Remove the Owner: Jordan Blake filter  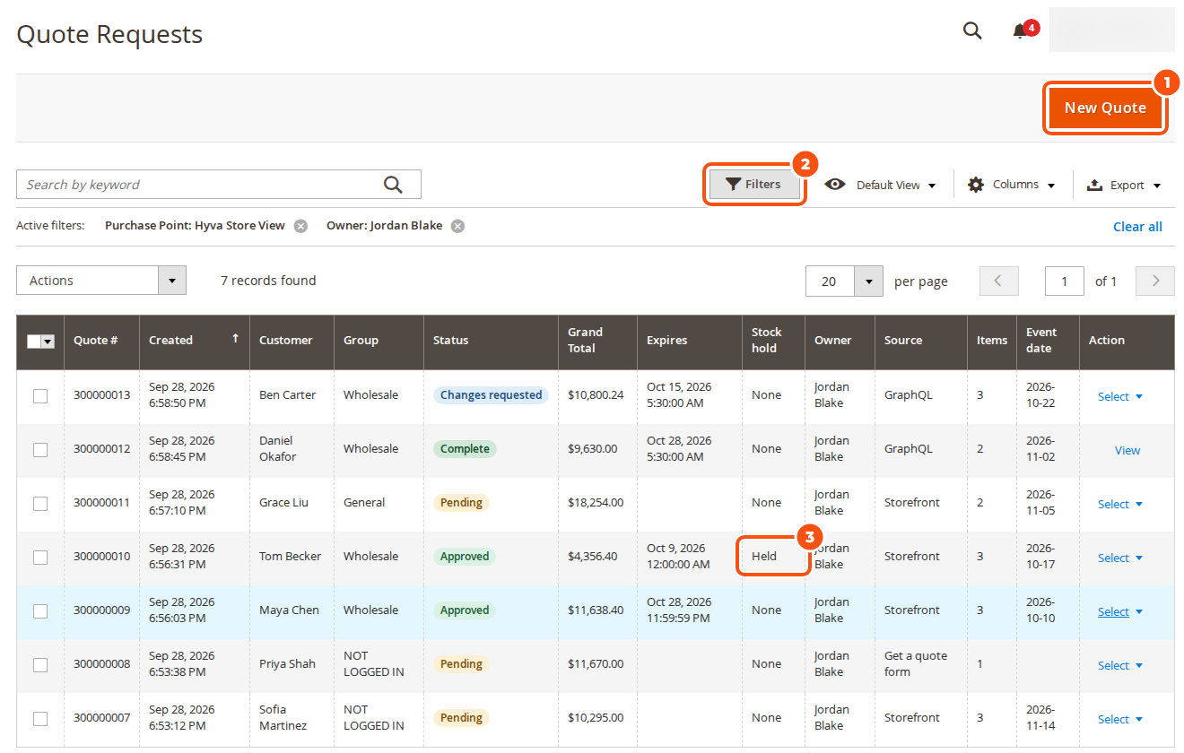point(457,226)
